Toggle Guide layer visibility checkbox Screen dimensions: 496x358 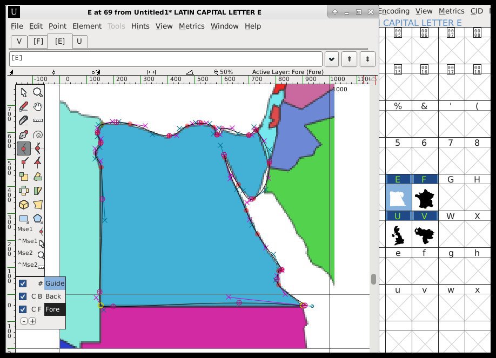coord(23,283)
